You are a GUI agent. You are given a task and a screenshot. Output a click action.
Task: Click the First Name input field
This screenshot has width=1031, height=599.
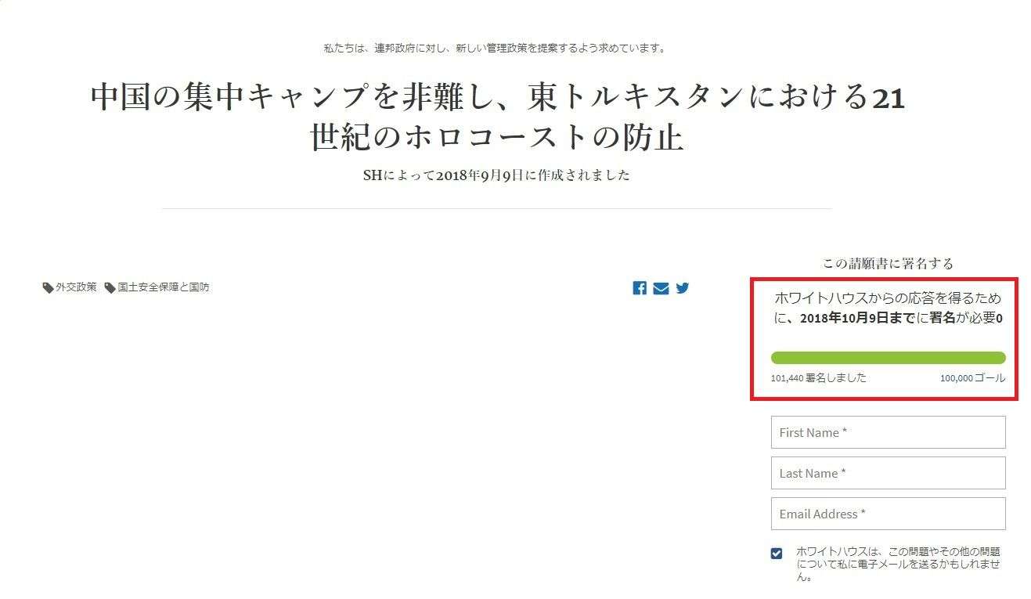(x=888, y=432)
